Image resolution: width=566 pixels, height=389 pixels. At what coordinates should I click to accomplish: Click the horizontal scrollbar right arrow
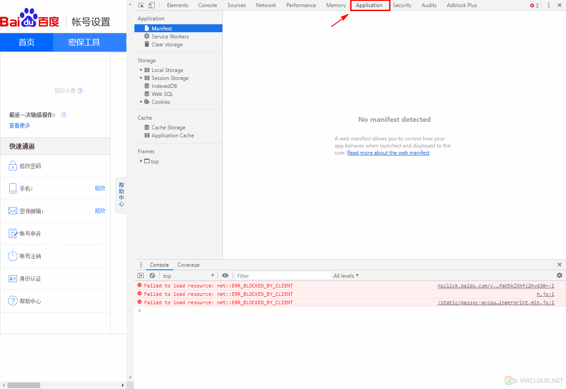pos(123,385)
